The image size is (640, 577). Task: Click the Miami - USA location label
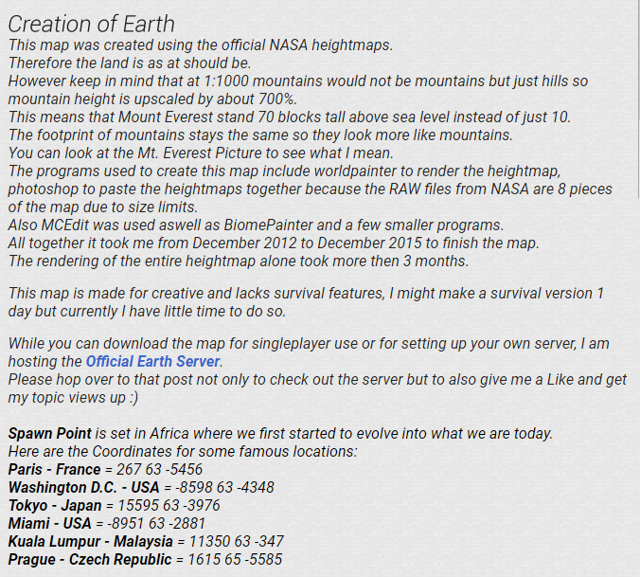coord(49,523)
